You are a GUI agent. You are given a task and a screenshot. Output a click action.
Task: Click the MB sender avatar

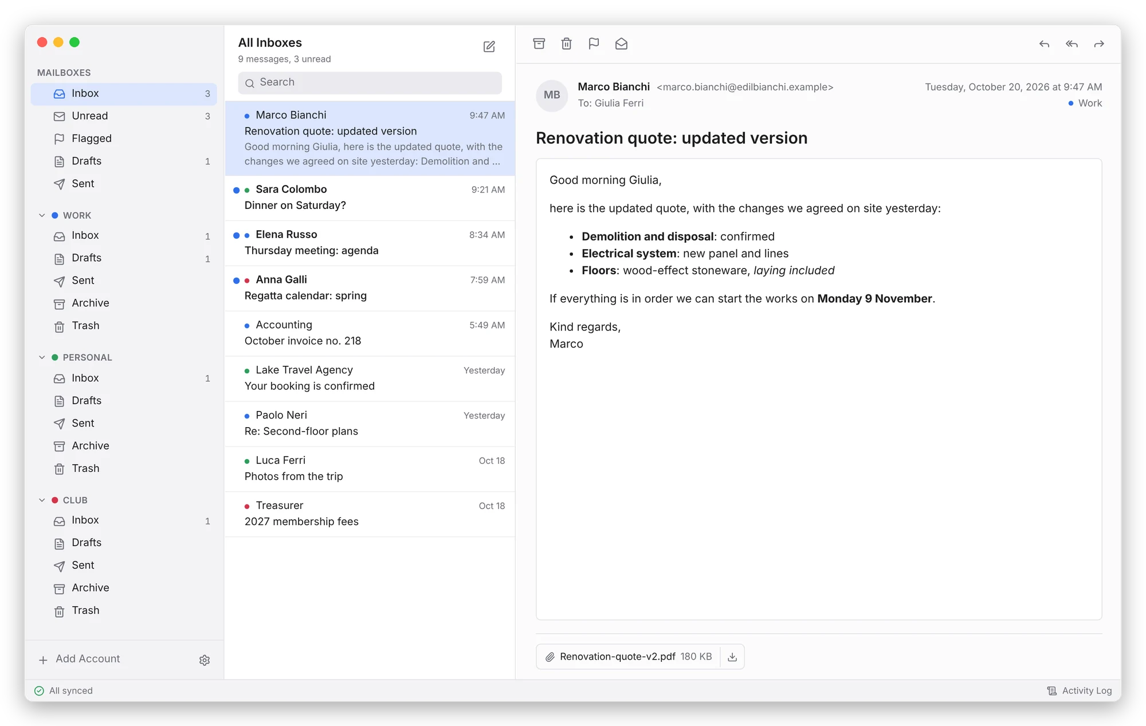point(552,95)
